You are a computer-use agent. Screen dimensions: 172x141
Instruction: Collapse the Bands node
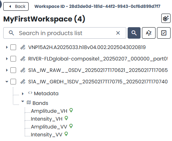pos(23,102)
